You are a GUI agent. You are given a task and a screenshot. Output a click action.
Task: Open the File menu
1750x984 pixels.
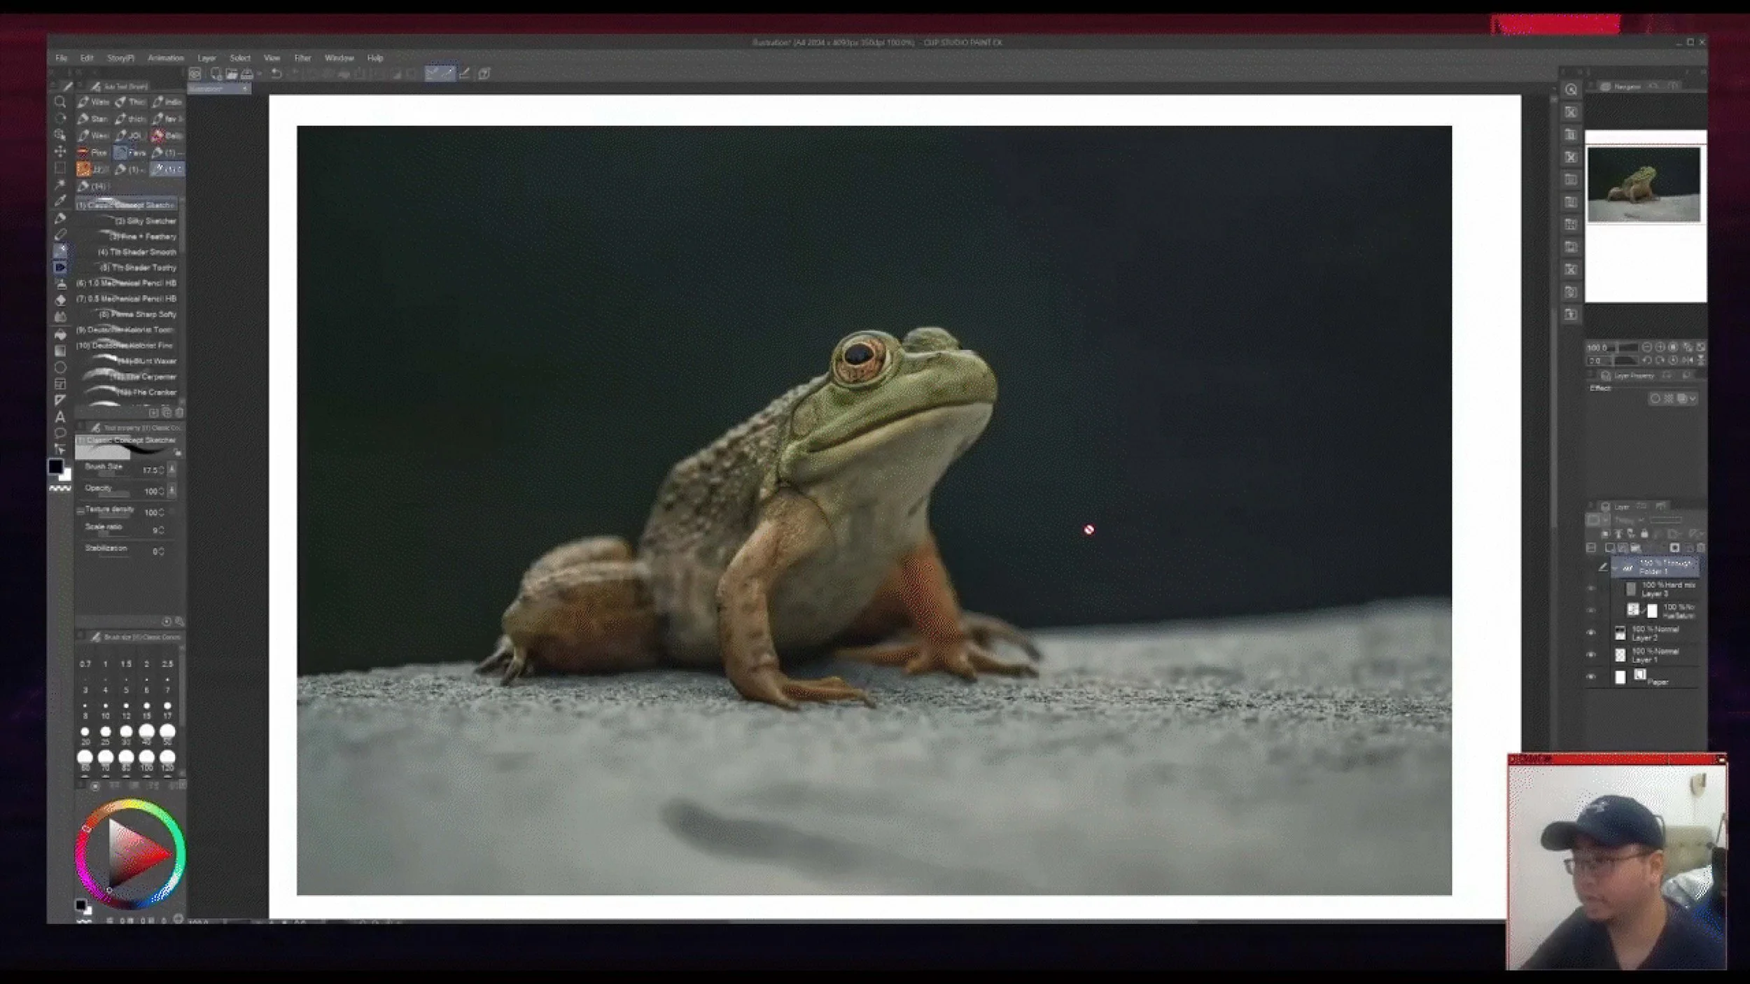click(62, 58)
